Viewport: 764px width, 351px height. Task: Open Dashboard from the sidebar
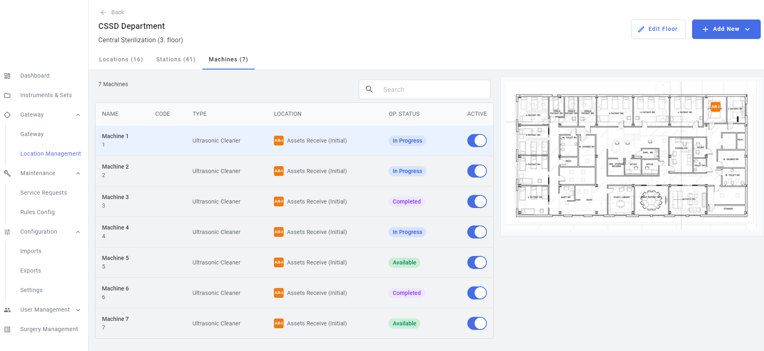pos(35,76)
